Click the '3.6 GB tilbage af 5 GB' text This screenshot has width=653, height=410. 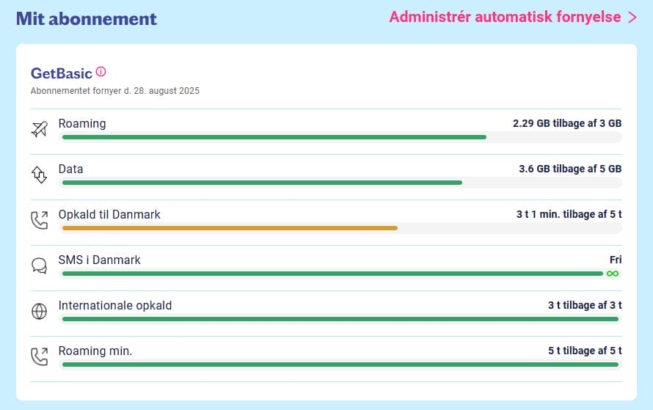570,169
